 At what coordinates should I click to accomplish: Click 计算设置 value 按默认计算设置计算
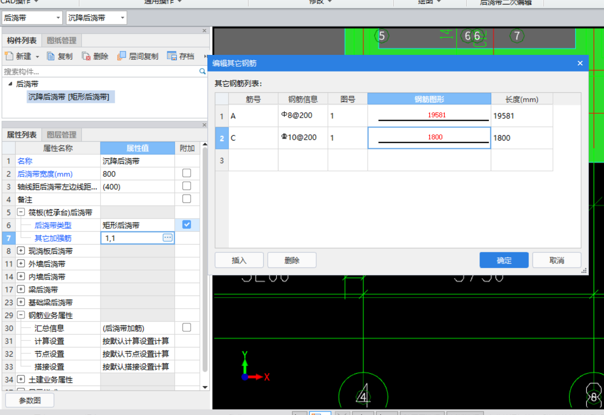(137, 341)
